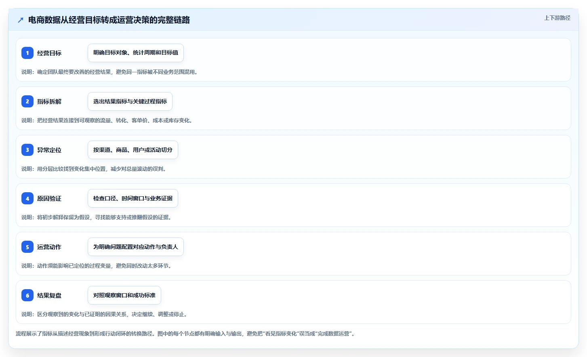The image size is (587, 357).
Task: Click the 运营动作 step name
Action: click(49, 247)
